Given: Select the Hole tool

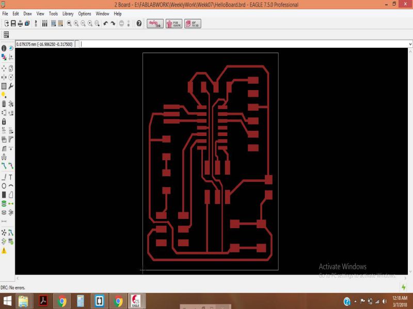Looking at the screenshot, I should [4, 212].
